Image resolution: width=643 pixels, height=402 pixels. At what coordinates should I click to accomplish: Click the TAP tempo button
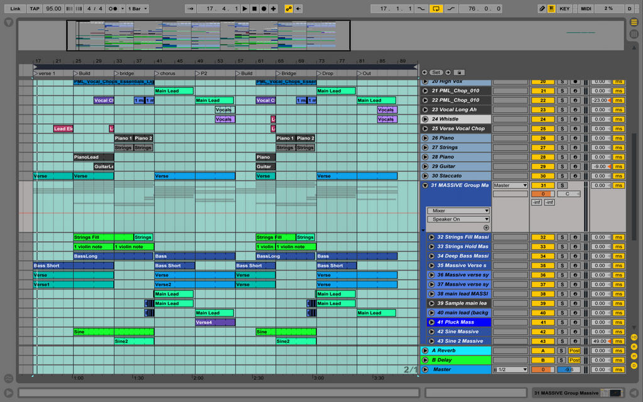tap(35, 9)
